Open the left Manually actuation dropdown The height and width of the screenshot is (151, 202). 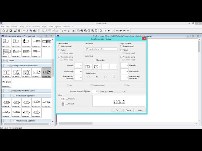[x=78, y=65]
